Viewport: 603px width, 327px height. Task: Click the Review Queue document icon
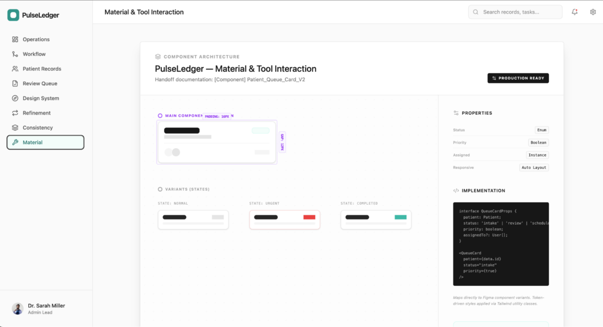(15, 84)
